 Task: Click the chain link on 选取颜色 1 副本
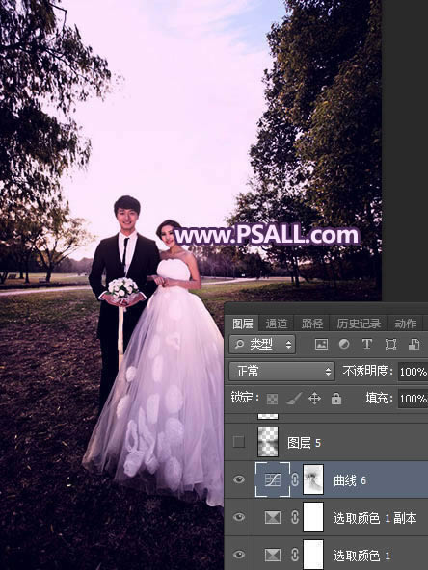295,517
